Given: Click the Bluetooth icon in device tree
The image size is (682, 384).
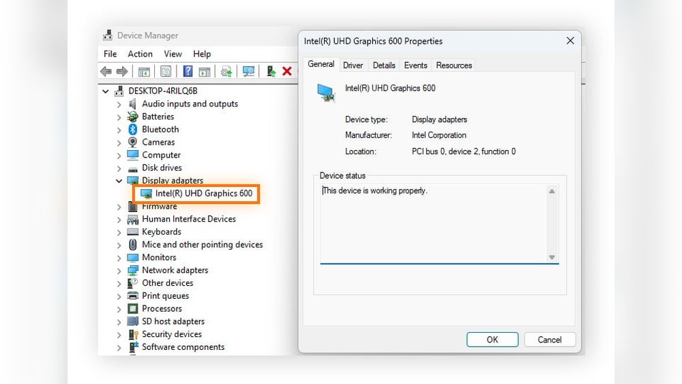Looking at the screenshot, I should click(x=133, y=130).
